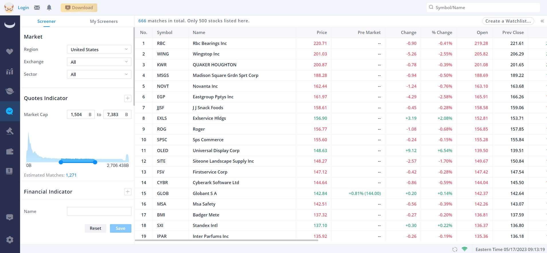Open the messages envelope icon

37,7
